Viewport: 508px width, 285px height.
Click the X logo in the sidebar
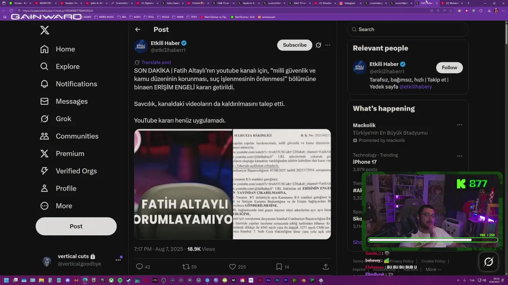pos(44,30)
